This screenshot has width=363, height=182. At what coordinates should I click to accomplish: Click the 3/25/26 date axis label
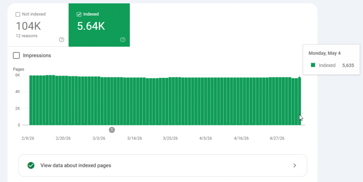pos(170,138)
